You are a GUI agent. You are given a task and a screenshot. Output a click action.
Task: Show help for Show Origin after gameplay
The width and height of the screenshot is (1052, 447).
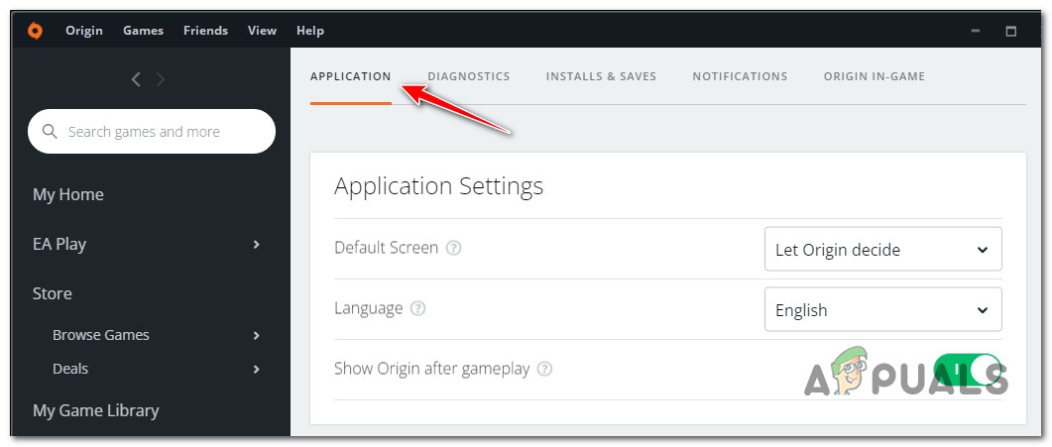(544, 369)
